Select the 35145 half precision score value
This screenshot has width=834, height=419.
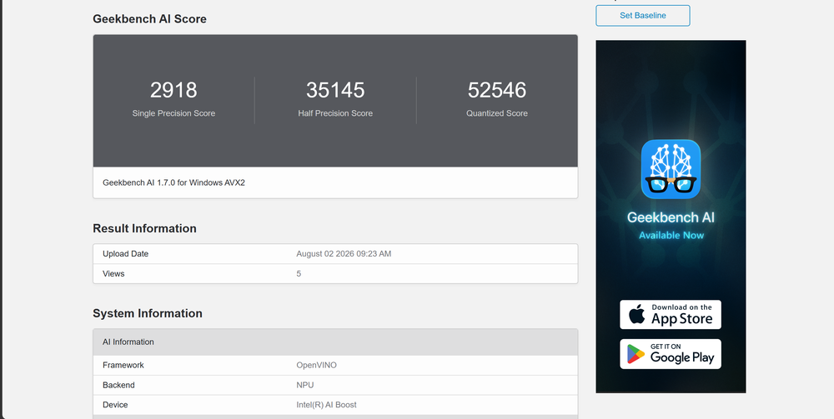335,90
